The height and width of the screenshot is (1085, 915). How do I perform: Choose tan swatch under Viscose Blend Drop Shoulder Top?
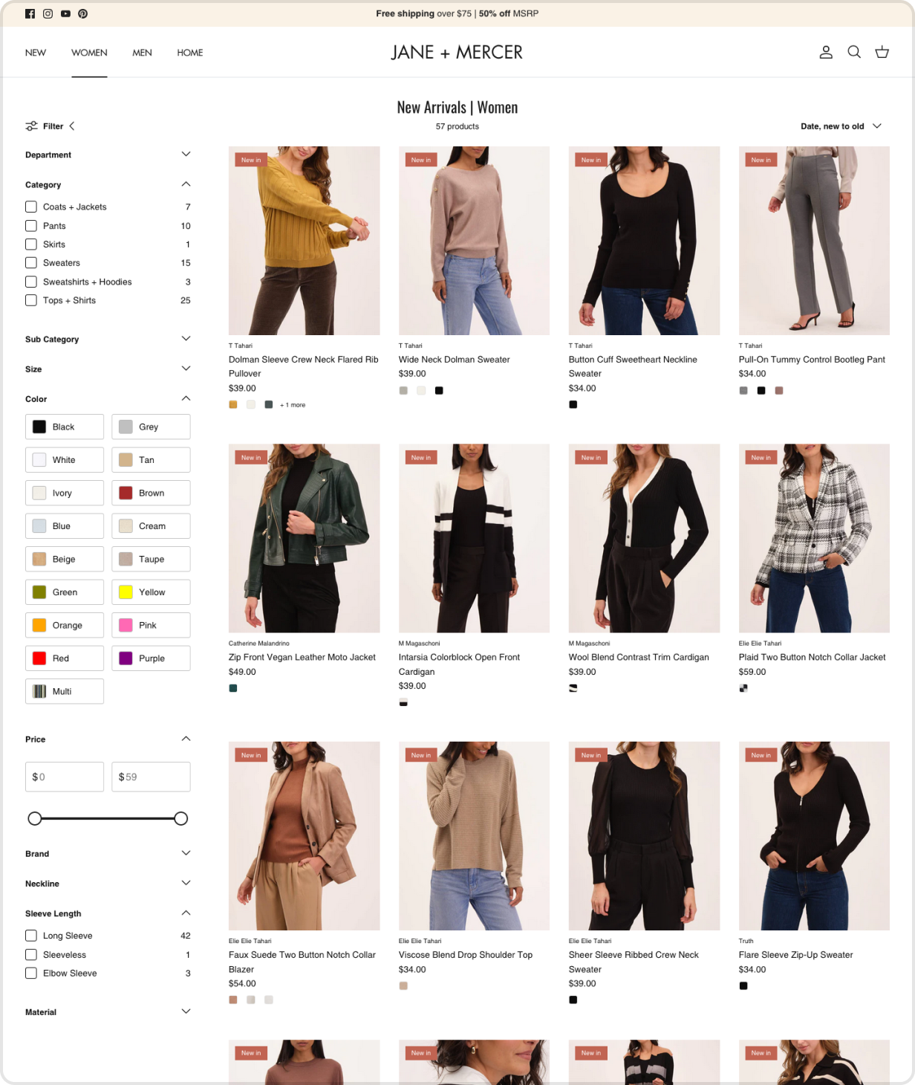pyautogui.click(x=403, y=986)
